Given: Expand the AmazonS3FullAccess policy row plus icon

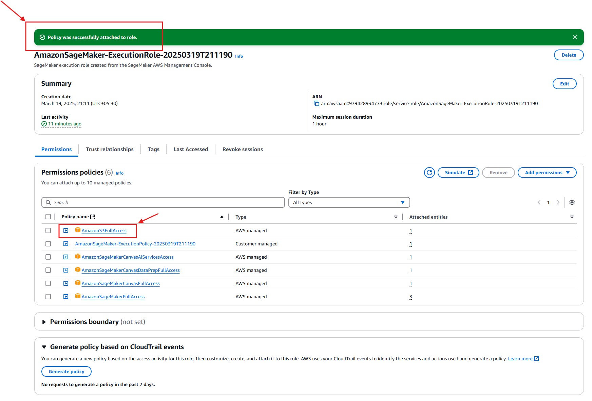Looking at the screenshot, I should tap(66, 230).
